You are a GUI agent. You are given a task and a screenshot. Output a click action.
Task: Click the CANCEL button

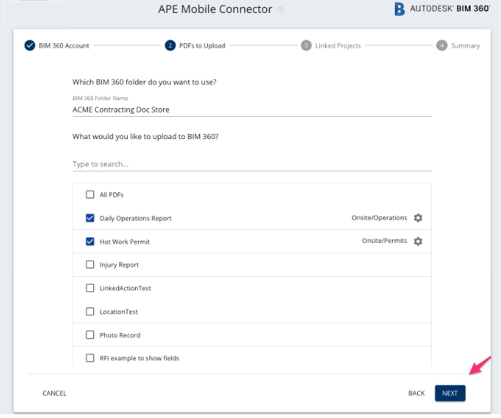[x=55, y=393]
